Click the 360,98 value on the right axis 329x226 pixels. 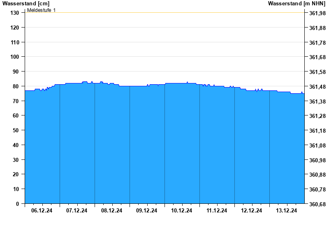(317, 160)
